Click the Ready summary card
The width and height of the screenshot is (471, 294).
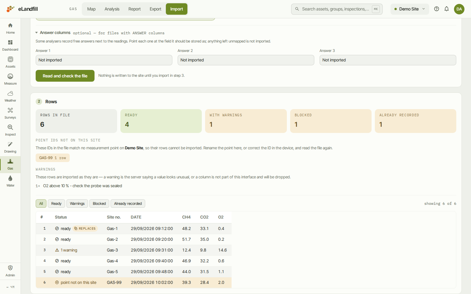click(161, 121)
